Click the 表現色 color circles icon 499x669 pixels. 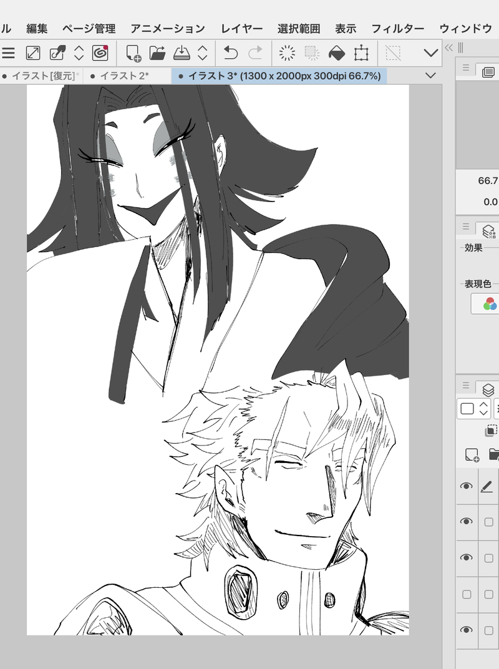(490, 304)
